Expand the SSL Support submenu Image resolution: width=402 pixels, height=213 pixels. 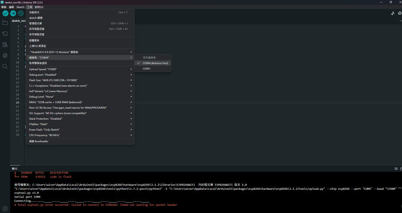(x=80, y=113)
